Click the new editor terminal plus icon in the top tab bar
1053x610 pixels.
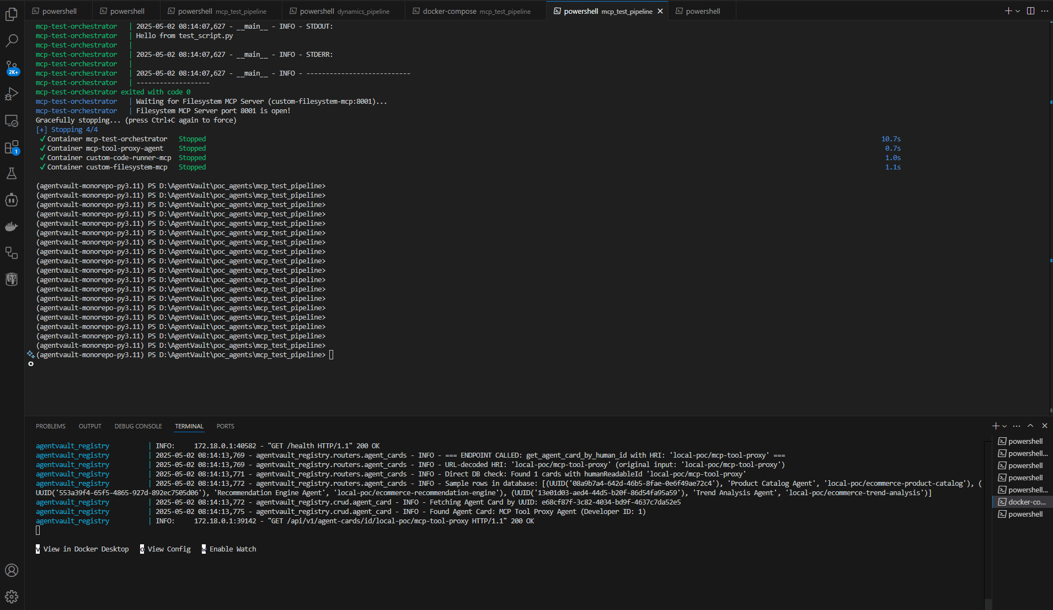coord(1008,11)
